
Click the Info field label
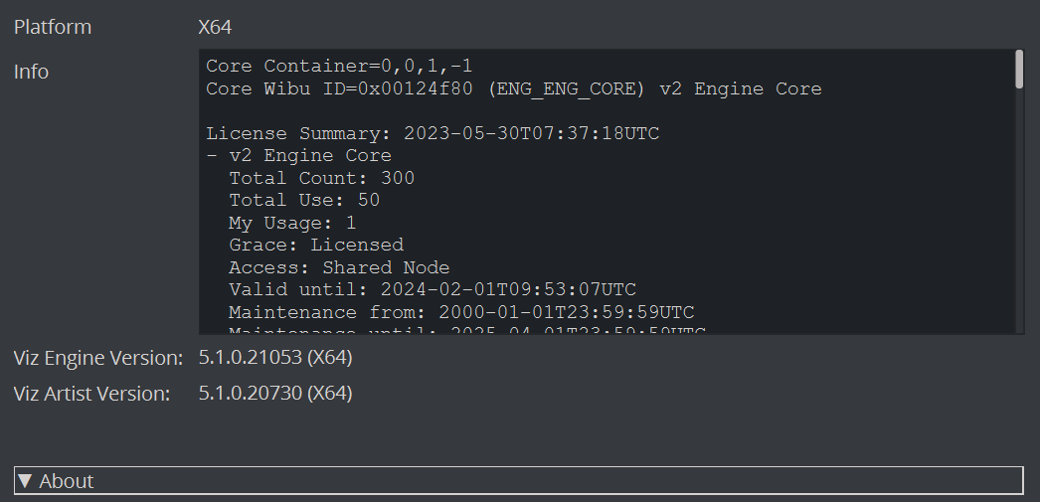[31, 72]
